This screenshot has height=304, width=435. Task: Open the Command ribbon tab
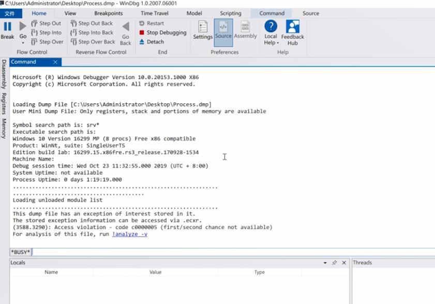(272, 13)
